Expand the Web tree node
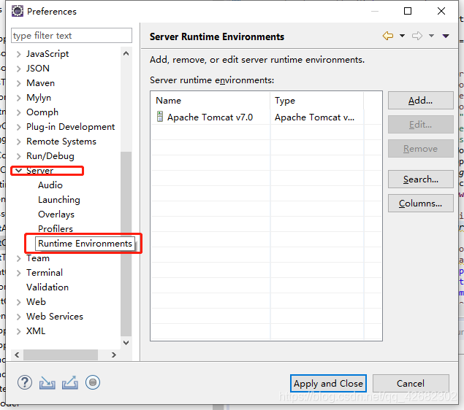This screenshot has width=464, height=410. pos(19,302)
